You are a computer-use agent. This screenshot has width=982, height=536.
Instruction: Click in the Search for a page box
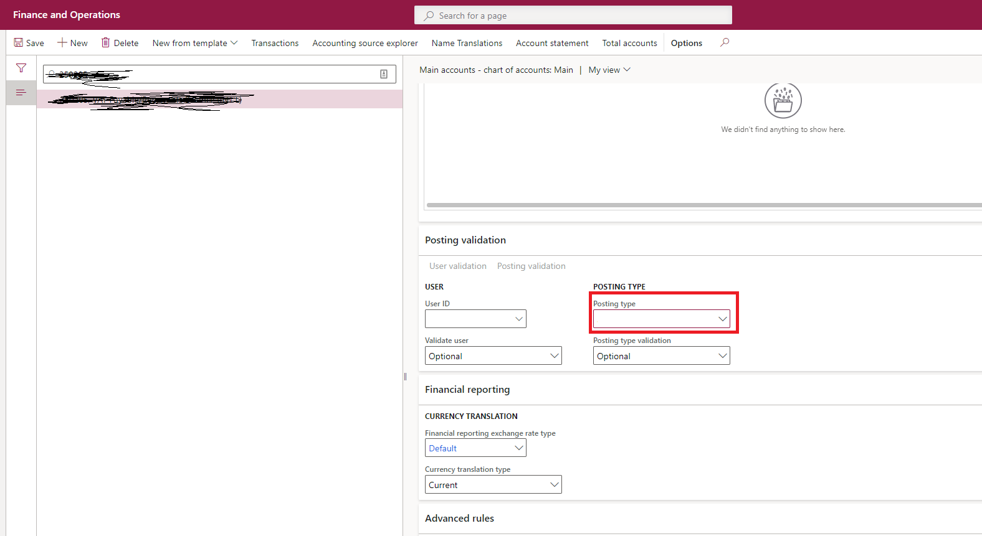pos(573,15)
